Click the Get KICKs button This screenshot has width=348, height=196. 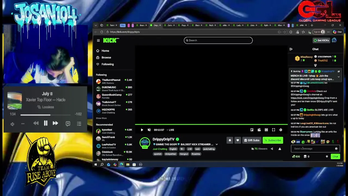point(321,40)
